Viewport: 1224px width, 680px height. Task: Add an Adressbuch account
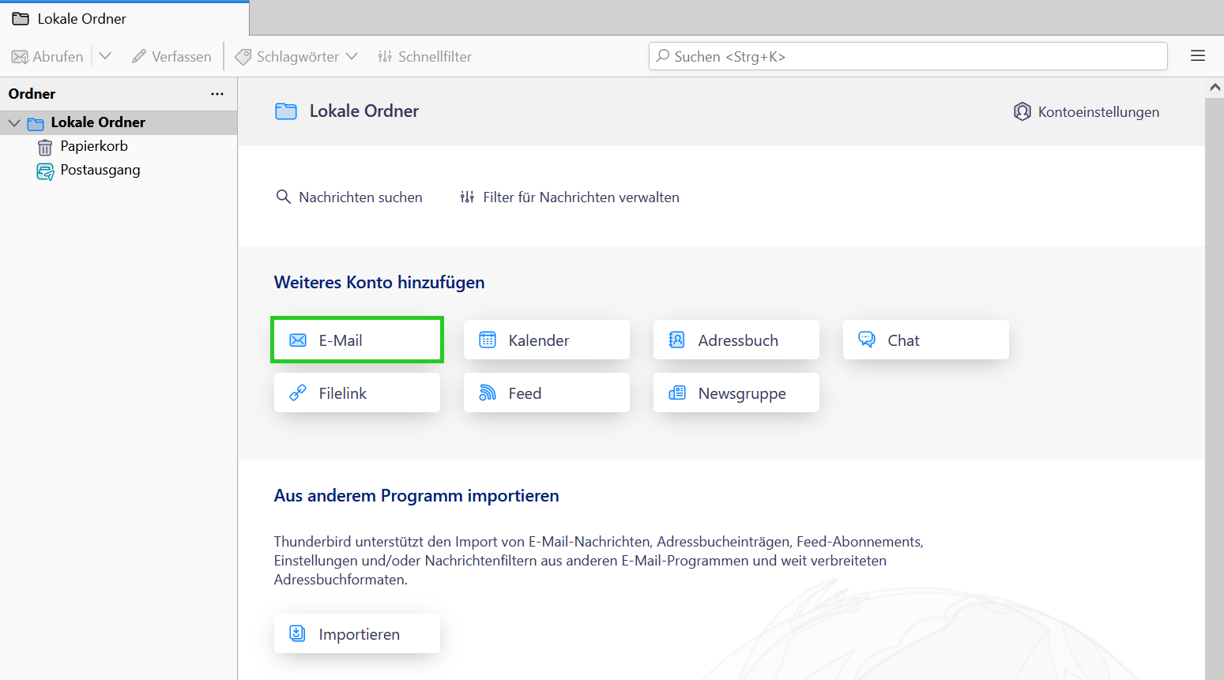tap(736, 340)
